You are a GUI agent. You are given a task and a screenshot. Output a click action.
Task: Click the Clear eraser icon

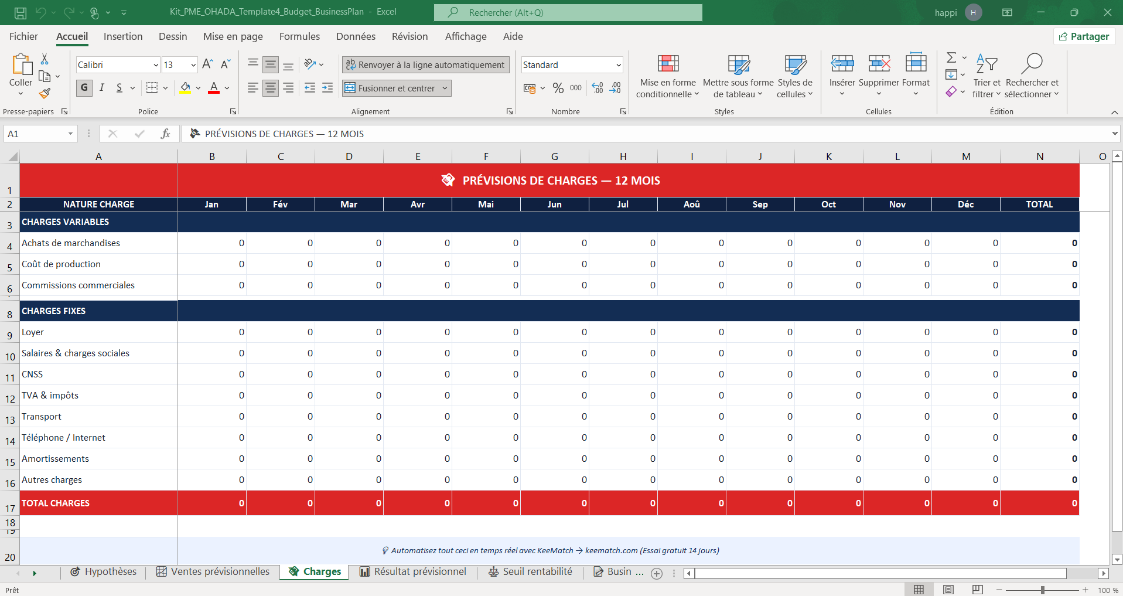[x=951, y=91]
